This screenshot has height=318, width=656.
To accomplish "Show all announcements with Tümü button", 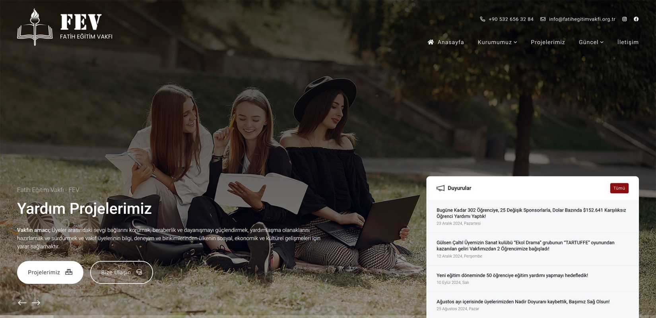I will click(x=619, y=188).
